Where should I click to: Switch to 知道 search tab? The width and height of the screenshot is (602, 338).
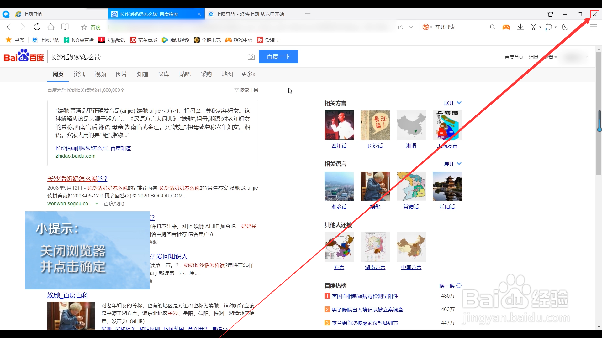coord(143,74)
